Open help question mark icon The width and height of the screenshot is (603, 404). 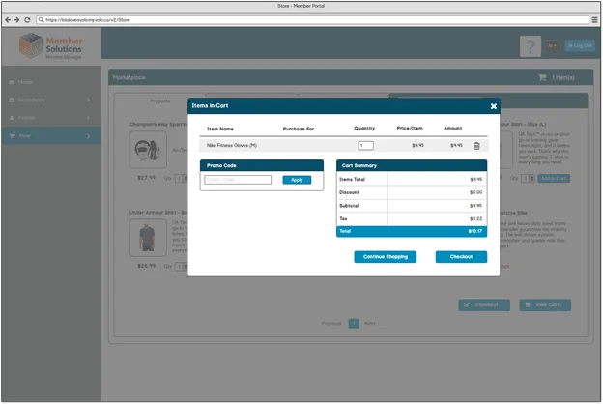[531, 46]
